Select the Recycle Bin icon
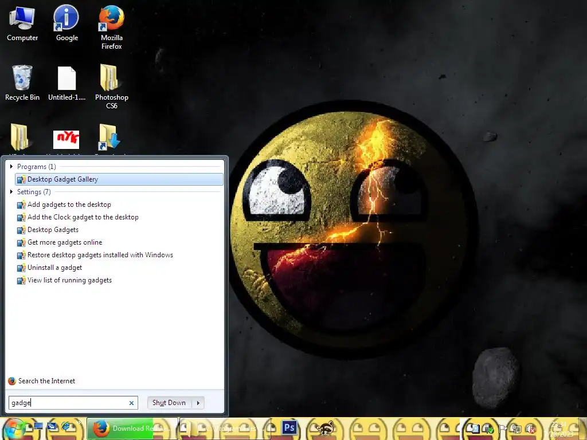The width and height of the screenshot is (587, 440). 22,83
